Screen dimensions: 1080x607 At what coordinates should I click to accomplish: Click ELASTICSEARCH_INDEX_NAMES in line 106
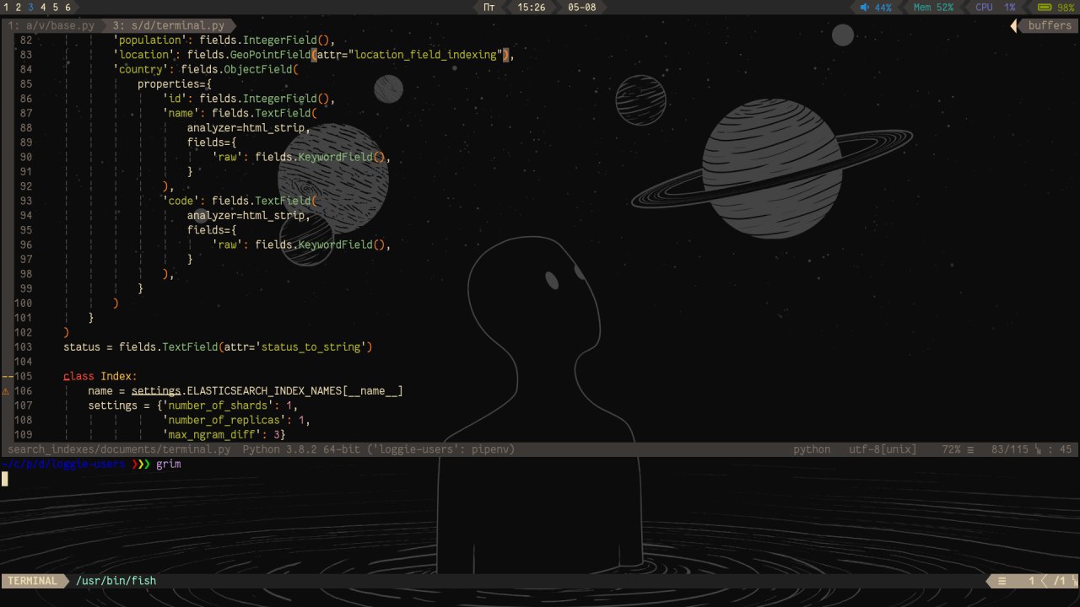click(264, 391)
